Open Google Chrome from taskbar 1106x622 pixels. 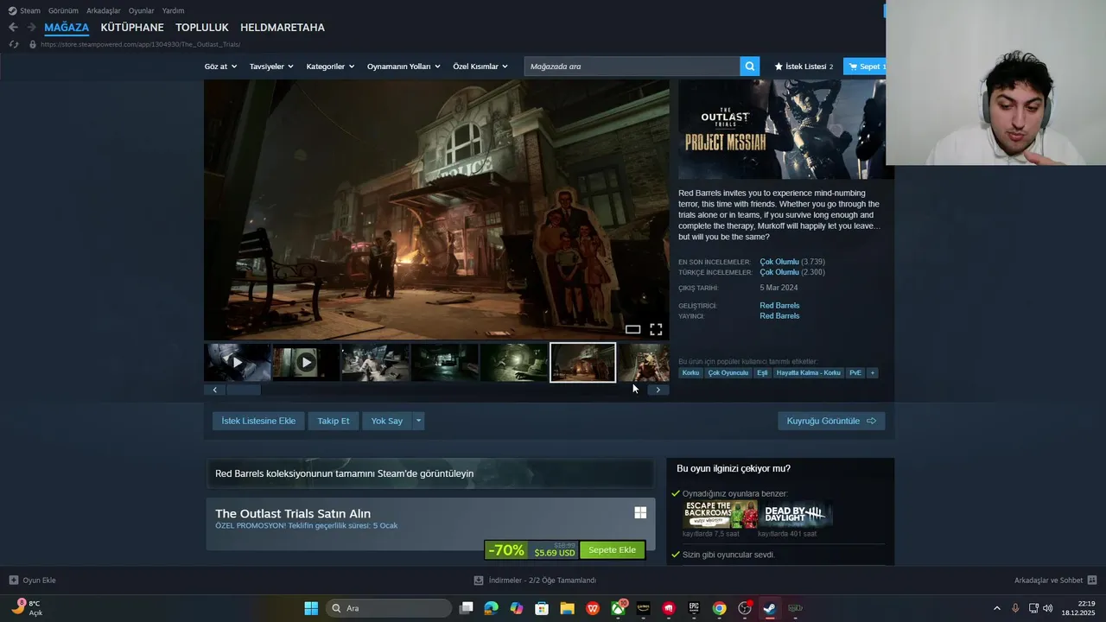coord(719,608)
